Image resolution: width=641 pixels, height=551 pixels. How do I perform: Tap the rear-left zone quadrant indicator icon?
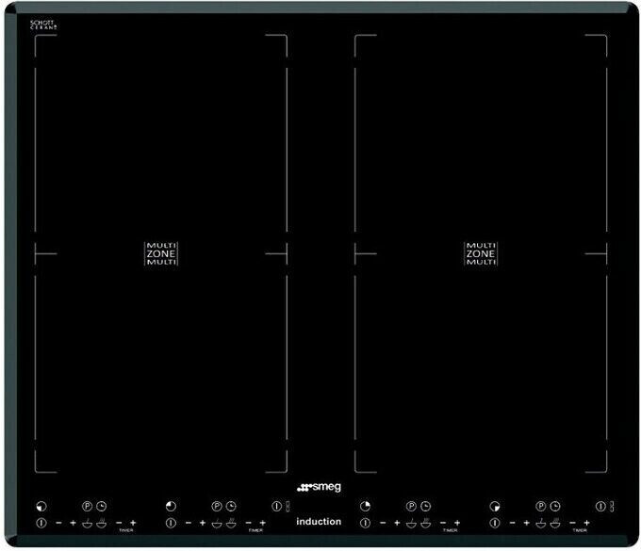coord(171,507)
